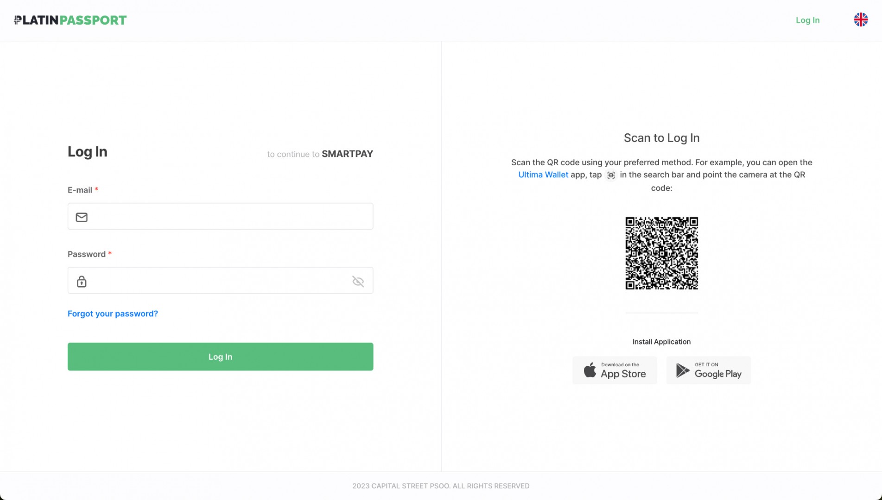Click the App Store badge text
This screenshot has height=500, width=882.
click(x=623, y=374)
